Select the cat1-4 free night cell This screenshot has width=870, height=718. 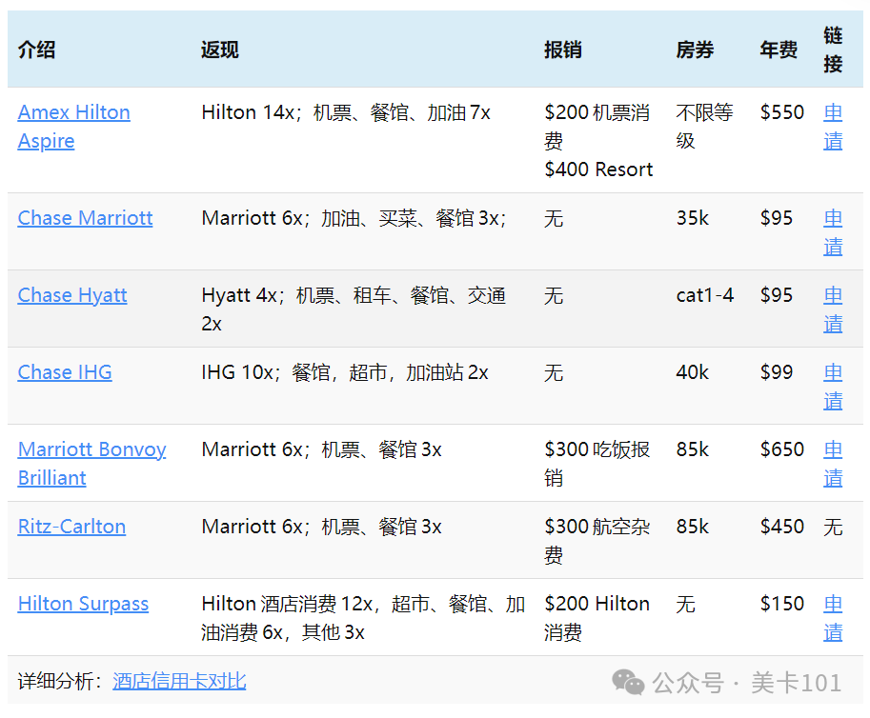tap(704, 295)
